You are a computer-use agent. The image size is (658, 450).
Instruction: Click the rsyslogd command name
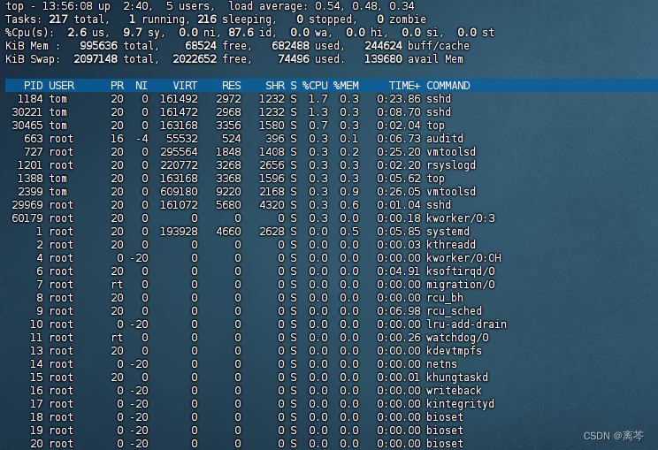(451, 165)
